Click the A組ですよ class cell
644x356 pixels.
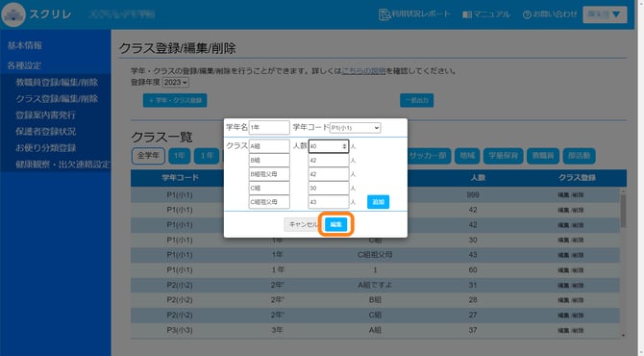click(375, 285)
